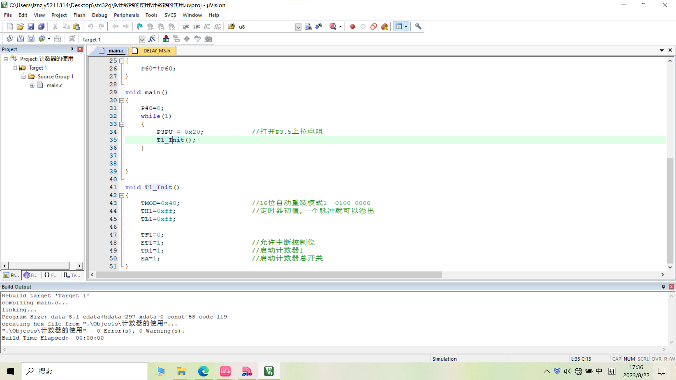Screen dimensions: 676x380
Task: Paste from clipboard in toolbar
Action: (x=76, y=26)
